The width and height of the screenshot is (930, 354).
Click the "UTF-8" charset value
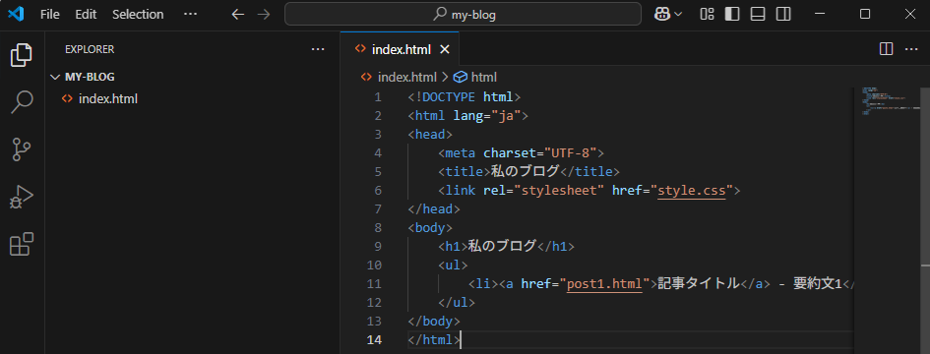coord(571,153)
